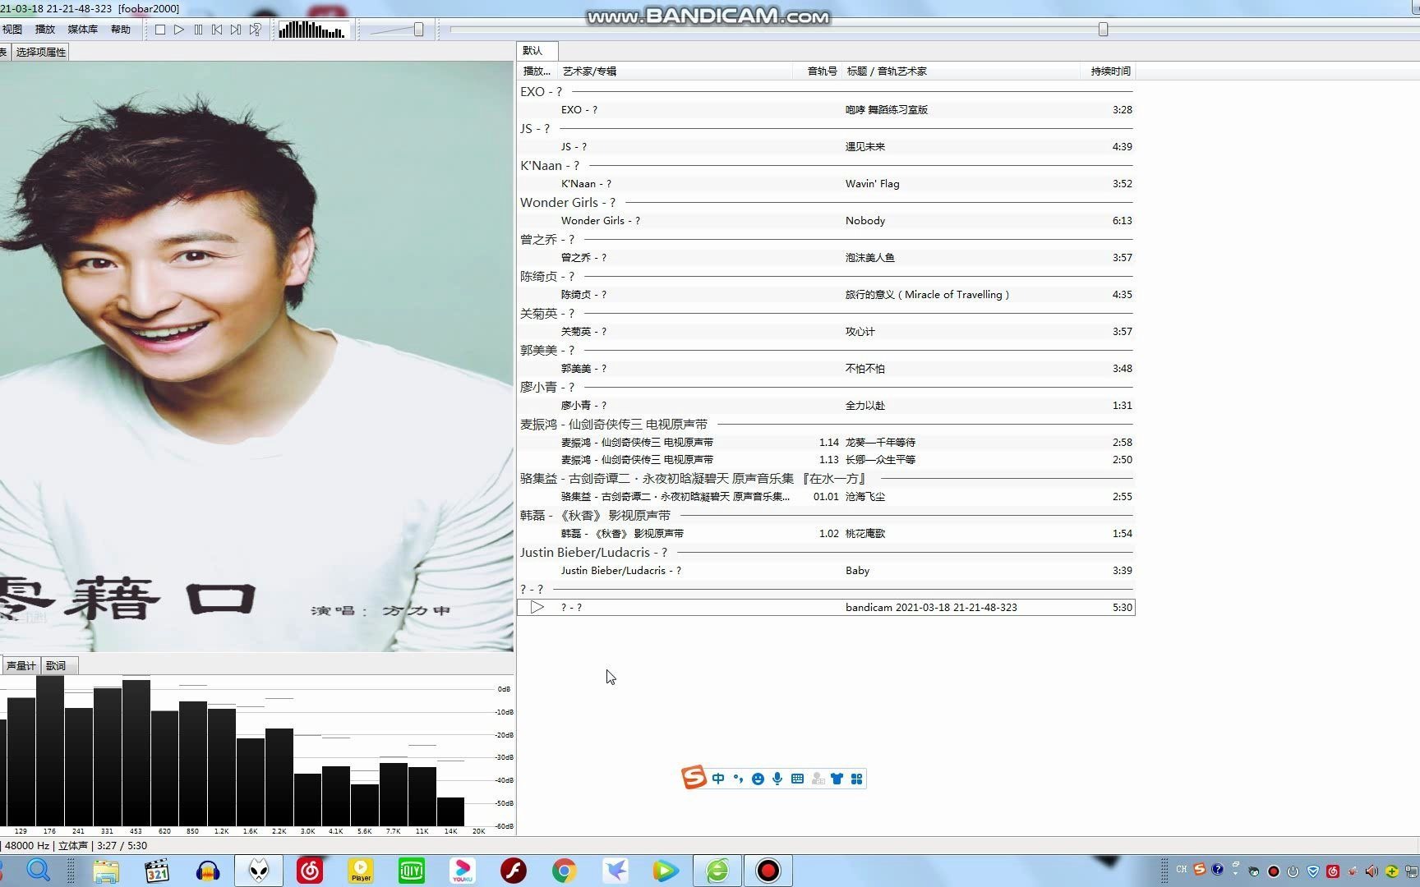This screenshot has width=1420, height=887.
Task: Open Bandicam recorder from the taskbar
Action: click(768, 871)
